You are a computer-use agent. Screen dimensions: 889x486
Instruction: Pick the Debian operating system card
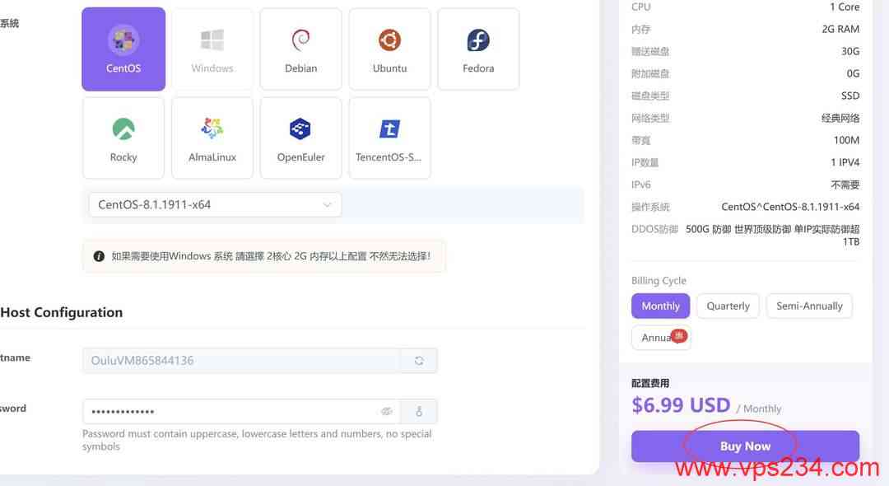pos(301,49)
